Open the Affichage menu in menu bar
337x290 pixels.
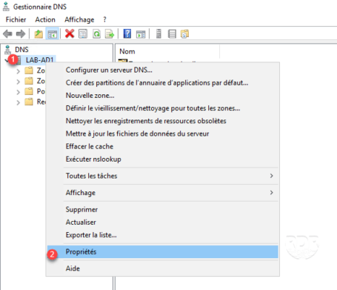click(80, 20)
